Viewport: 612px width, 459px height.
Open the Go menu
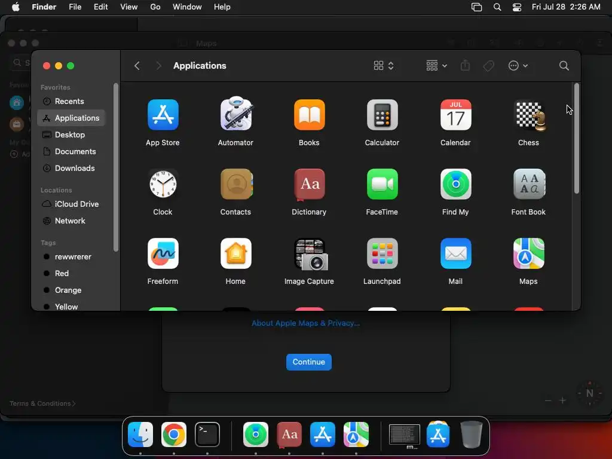click(155, 7)
